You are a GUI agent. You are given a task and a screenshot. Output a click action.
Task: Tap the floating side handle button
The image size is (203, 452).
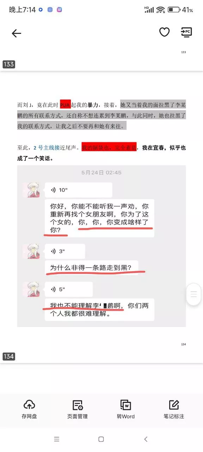point(193,294)
